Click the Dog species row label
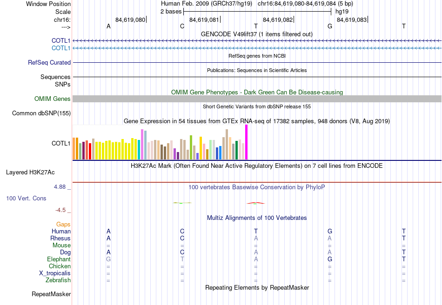This screenshot has width=442, height=305. (x=65, y=252)
